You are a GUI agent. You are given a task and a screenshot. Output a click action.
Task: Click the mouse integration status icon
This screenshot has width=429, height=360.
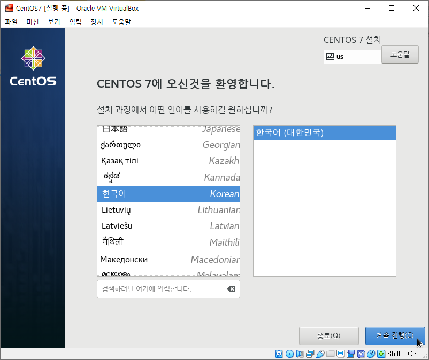tap(371, 354)
